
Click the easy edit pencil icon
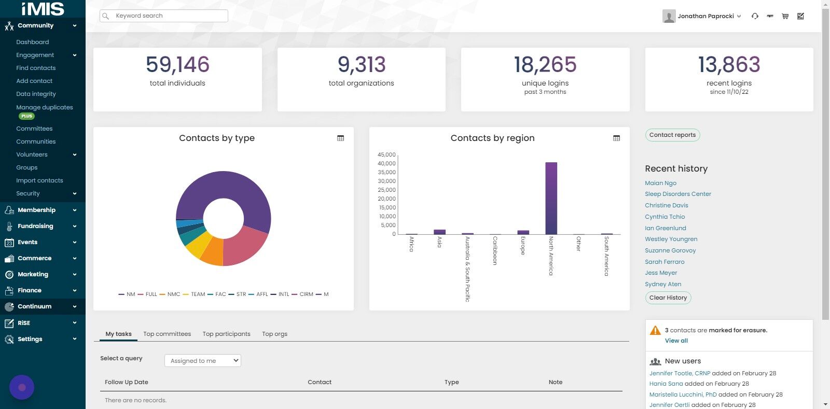[x=800, y=16]
